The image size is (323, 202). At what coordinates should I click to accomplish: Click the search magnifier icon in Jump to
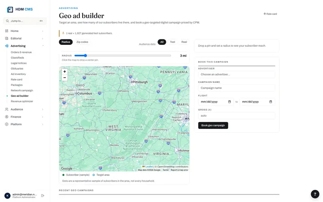pos(8,21)
